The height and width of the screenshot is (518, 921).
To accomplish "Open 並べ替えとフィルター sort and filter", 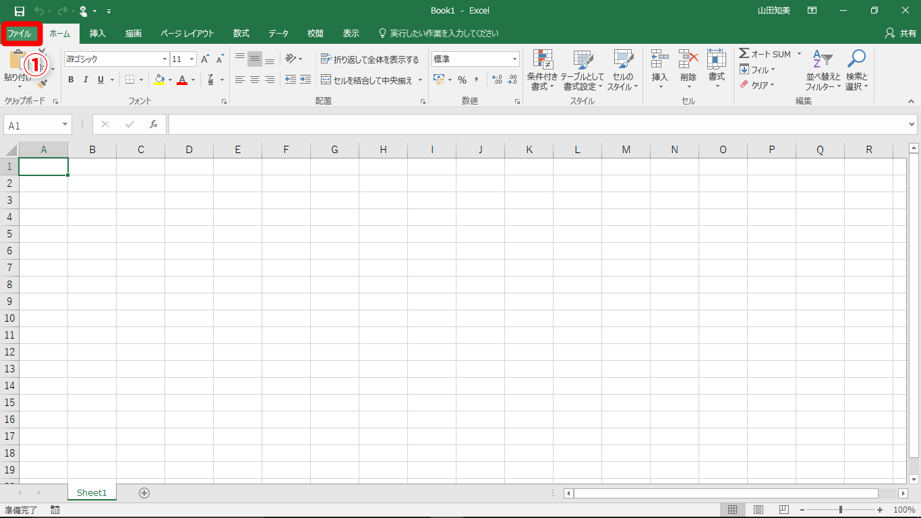I will click(823, 70).
